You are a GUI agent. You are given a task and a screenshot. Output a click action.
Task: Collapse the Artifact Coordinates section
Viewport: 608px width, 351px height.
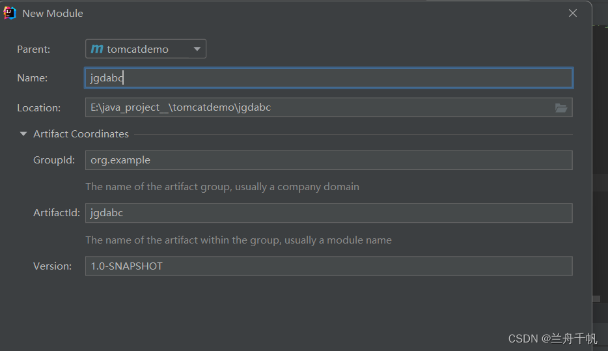coord(23,134)
